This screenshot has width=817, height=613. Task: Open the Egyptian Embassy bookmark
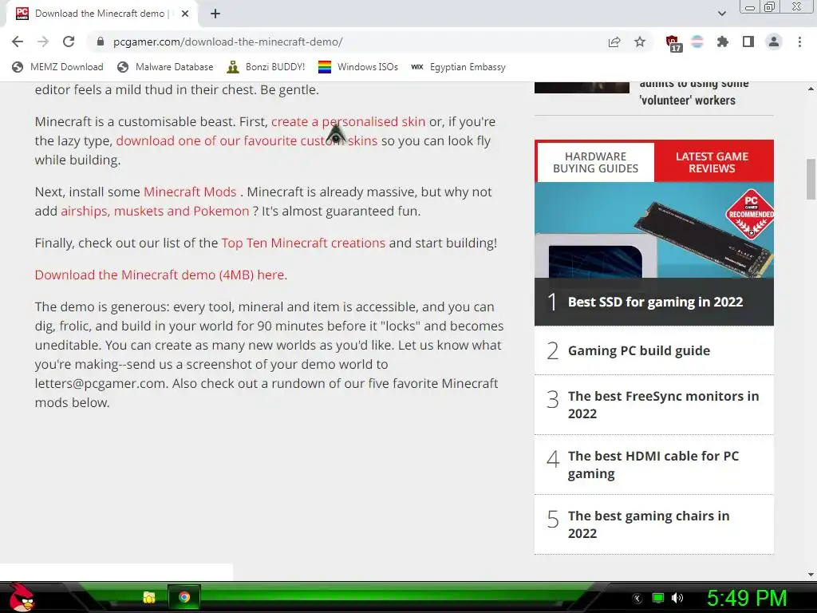click(458, 67)
